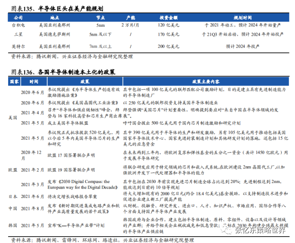Click the '7nm 及以上' node cell
Viewport: 295px width, 243px height.
click(100, 46)
